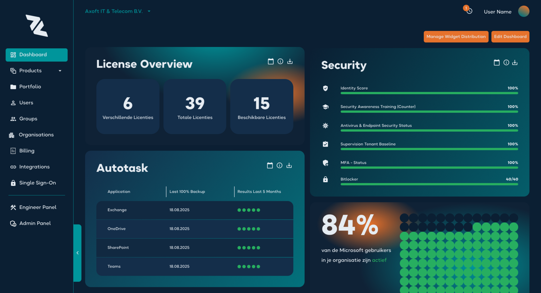The height and width of the screenshot is (293, 541).
Task: Collapse the sidebar with the chevron handle
Action: [x=77, y=253]
